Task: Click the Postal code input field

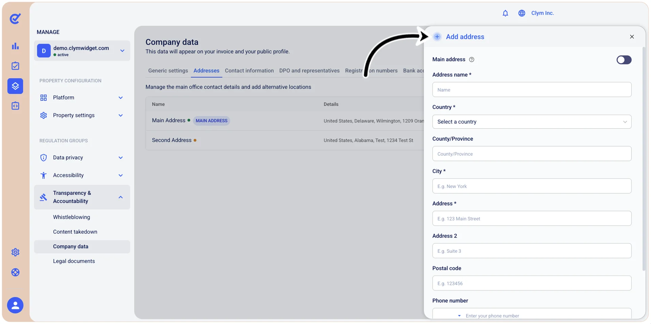Action: pos(531,283)
